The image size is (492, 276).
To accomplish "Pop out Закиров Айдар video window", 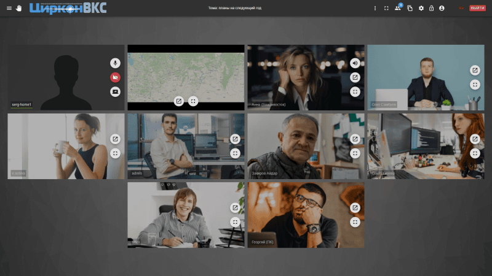I will tap(355, 139).
